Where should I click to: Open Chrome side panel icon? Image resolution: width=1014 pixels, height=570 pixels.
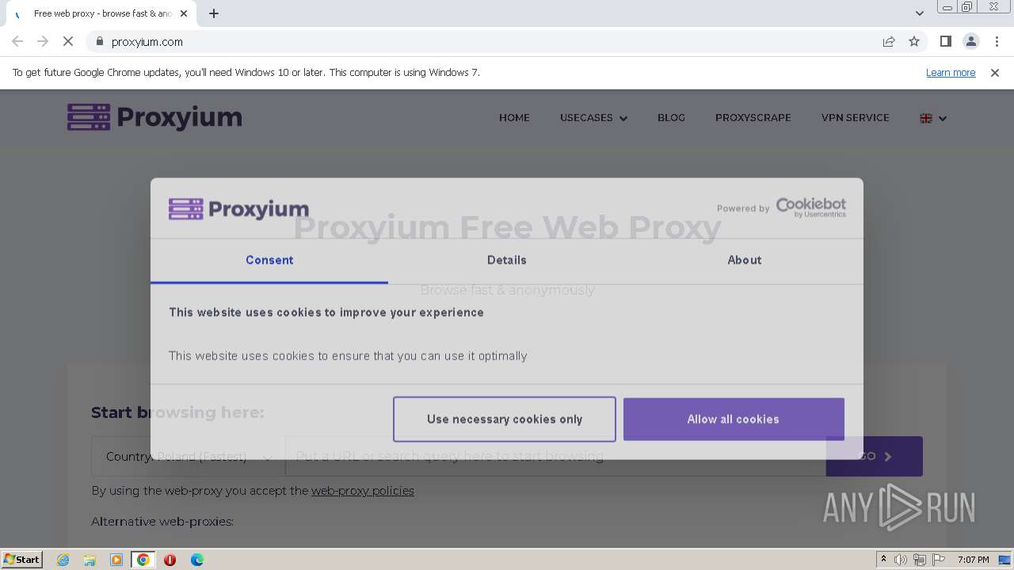click(945, 41)
